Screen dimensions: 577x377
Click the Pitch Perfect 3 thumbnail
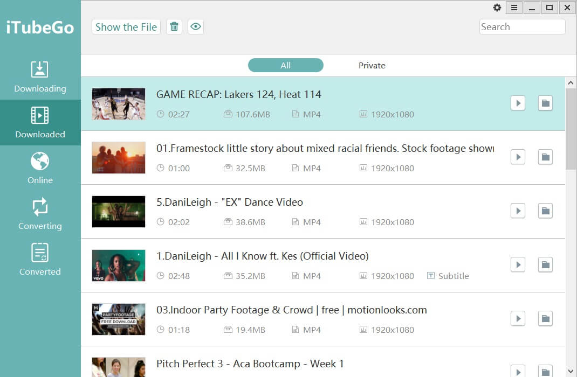point(119,367)
